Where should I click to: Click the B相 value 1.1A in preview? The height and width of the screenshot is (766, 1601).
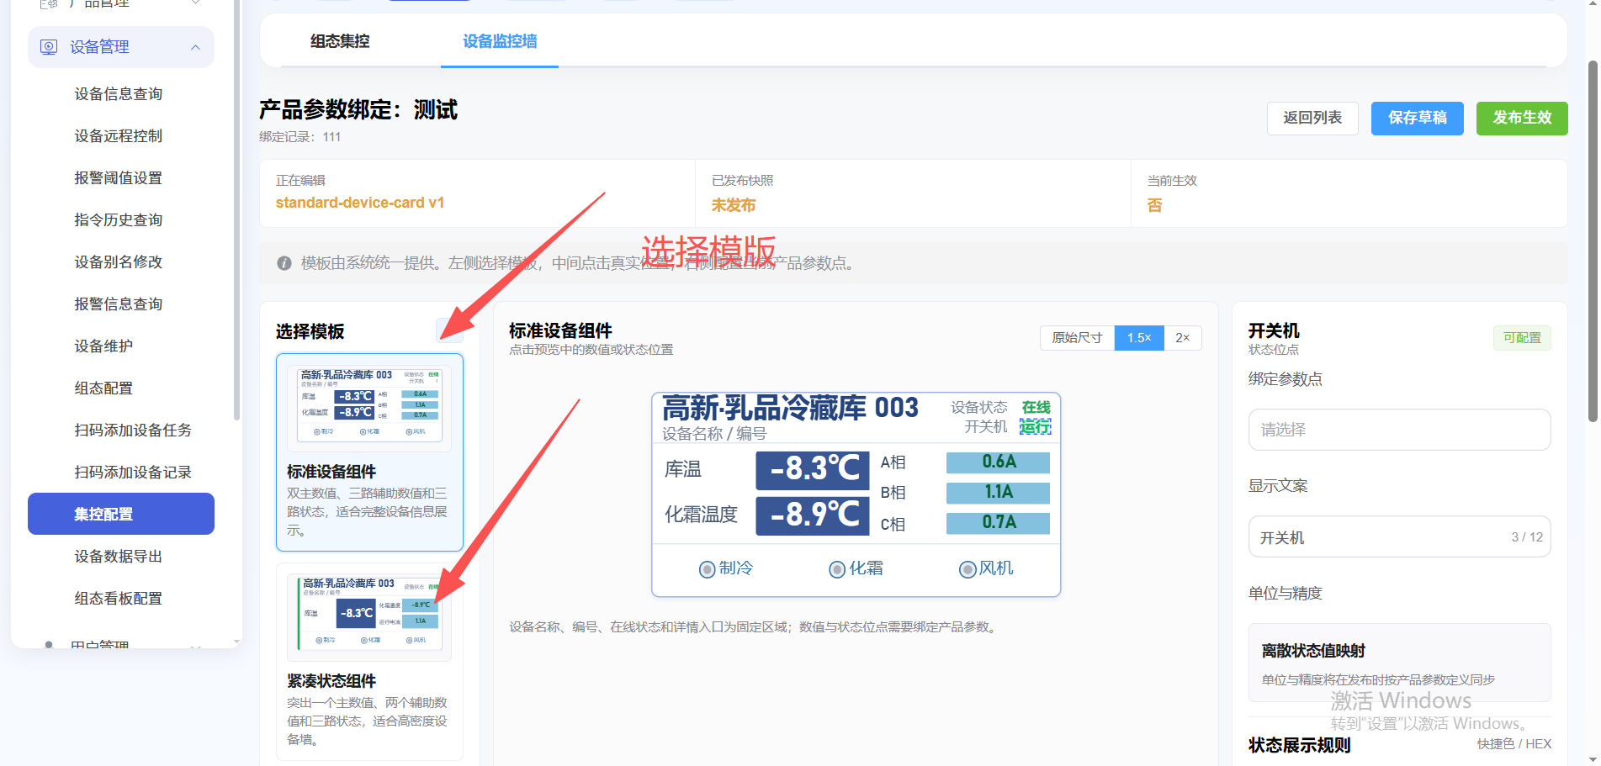(x=999, y=493)
